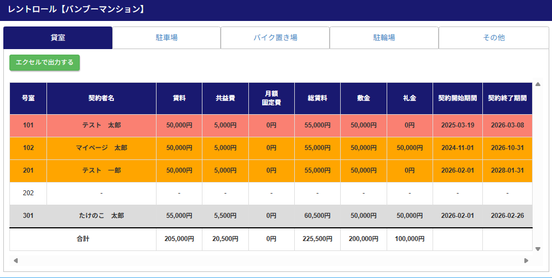Click the scroll down arrow of table

pos(538,249)
